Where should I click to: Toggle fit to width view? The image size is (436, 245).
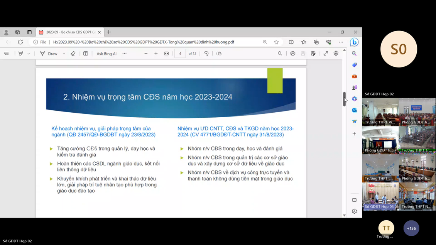coord(166,54)
